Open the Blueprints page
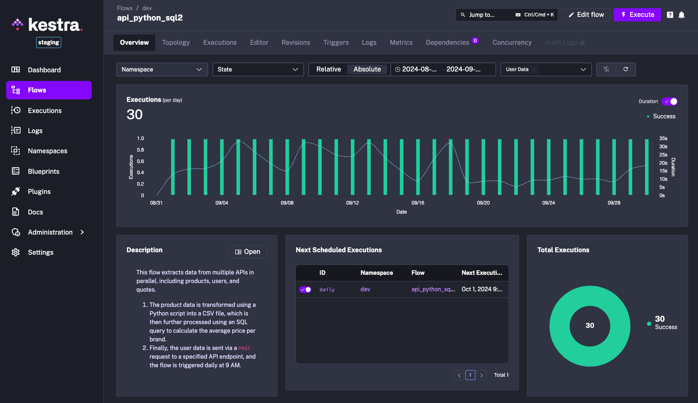This screenshot has height=403, width=698. [44, 171]
